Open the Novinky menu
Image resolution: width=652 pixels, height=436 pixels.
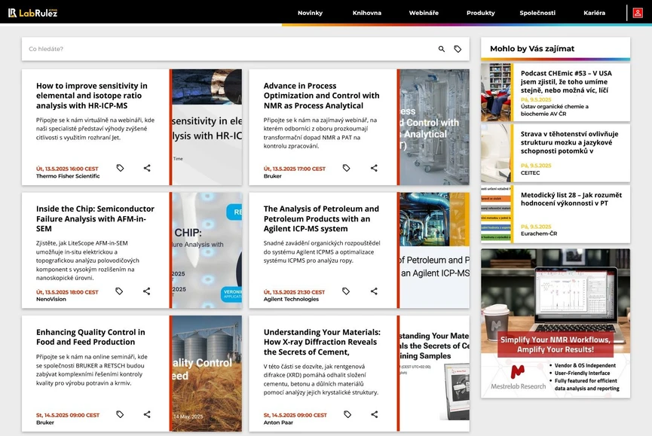click(311, 13)
